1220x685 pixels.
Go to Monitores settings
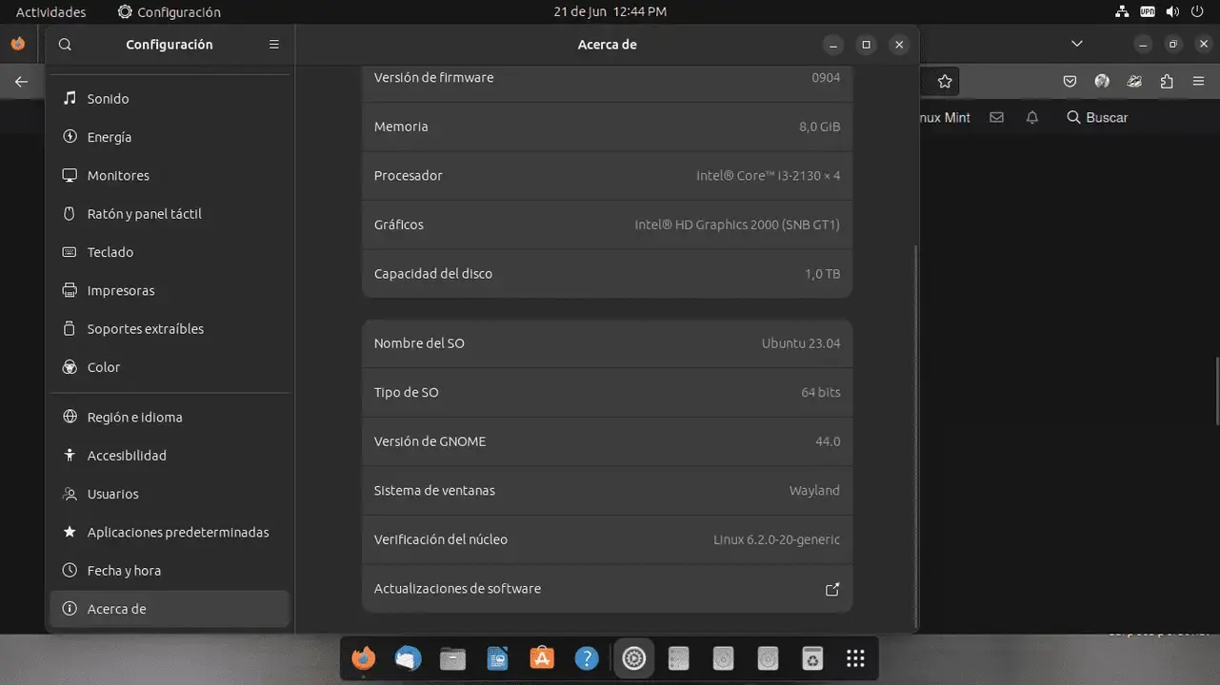coord(170,175)
